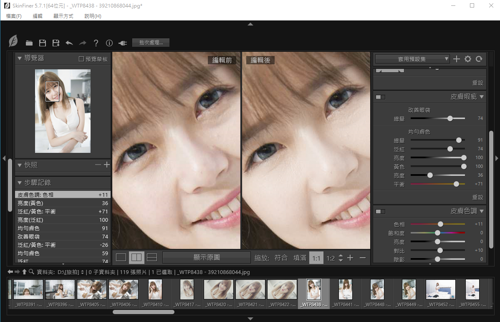Viewport: 500px width, 322px height.
Task: Set zoom to 1:2
Action: pyautogui.click(x=331, y=258)
